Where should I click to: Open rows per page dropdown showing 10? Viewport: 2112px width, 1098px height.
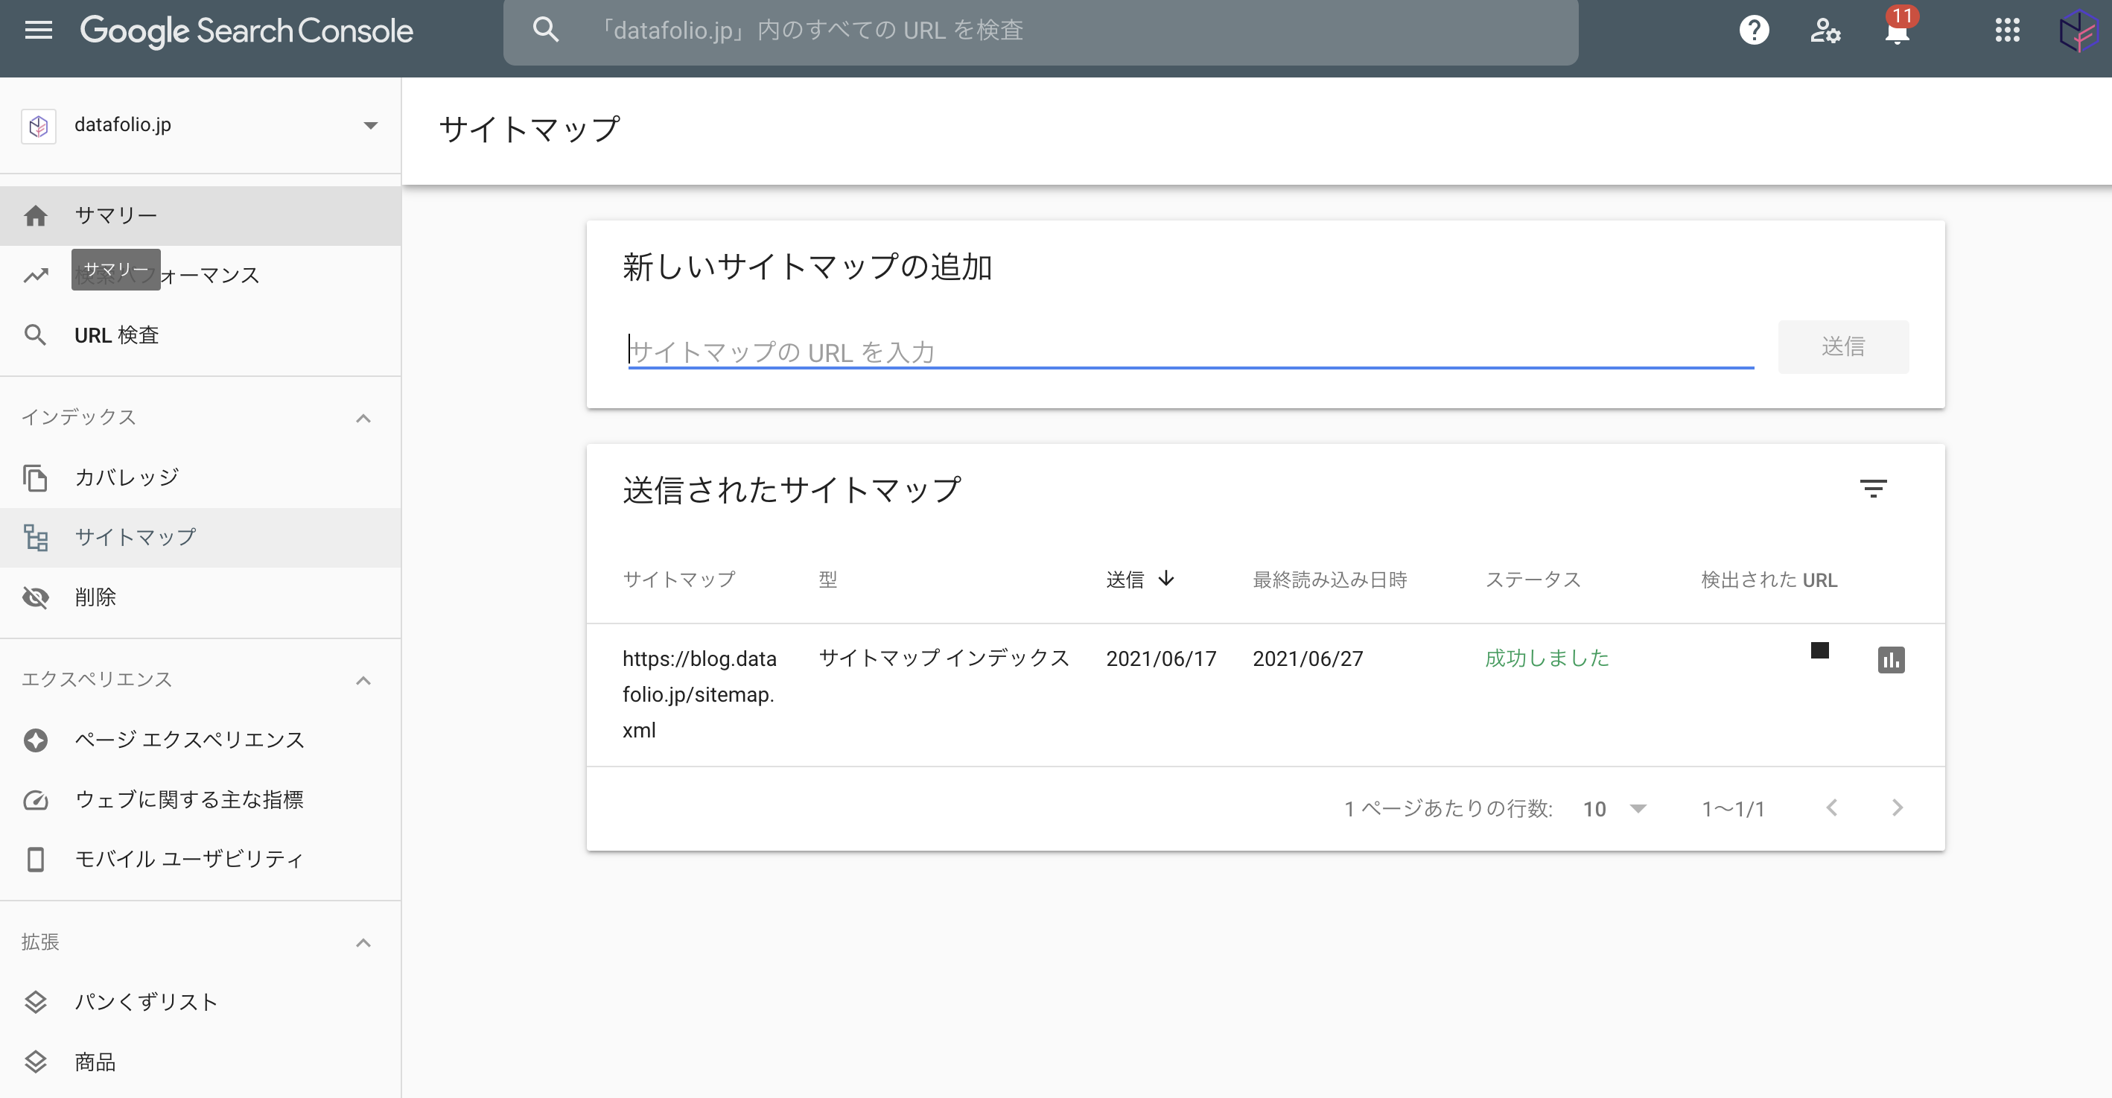[1615, 808]
